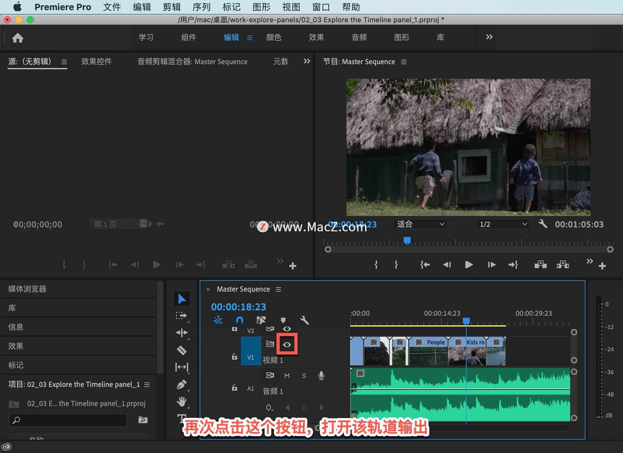Toggle lock on A1 track
Viewport: 623px width, 453px height.
[234, 388]
